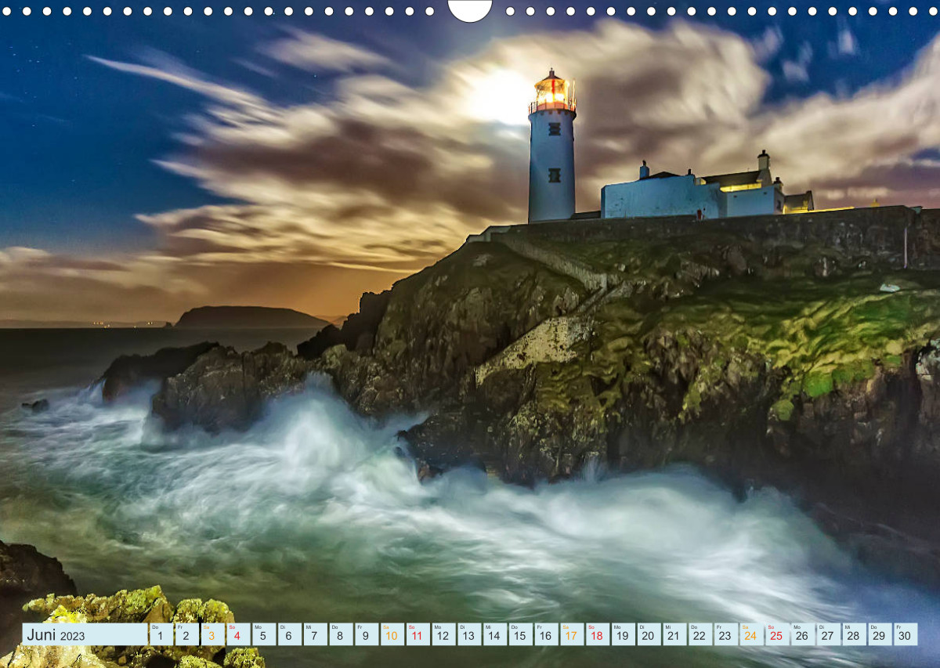Click Sunday 25 in the date row
Viewport: 940px width, 668px height.
point(777,634)
